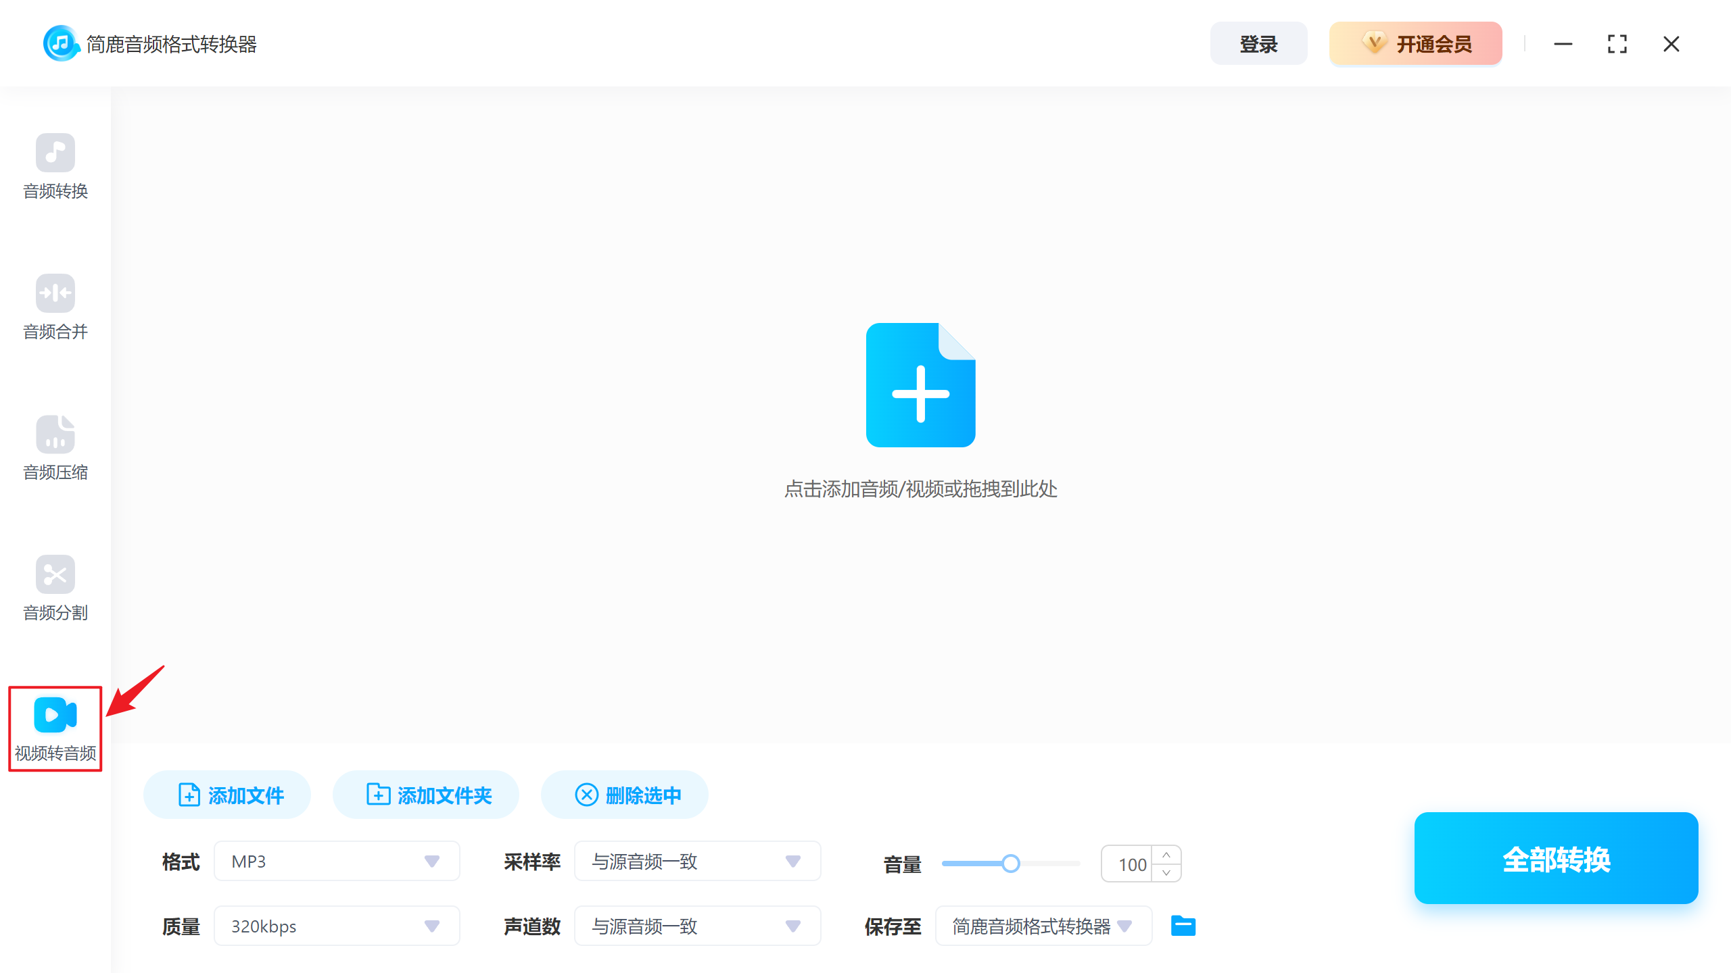The height and width of the screenshot is (973, 1731).
Task: Open the 保存至 output path dropdown
Action: tap(1043, 926)
